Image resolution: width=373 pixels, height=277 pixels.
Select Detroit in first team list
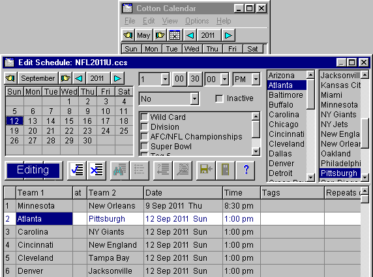[x=286, y=173]
